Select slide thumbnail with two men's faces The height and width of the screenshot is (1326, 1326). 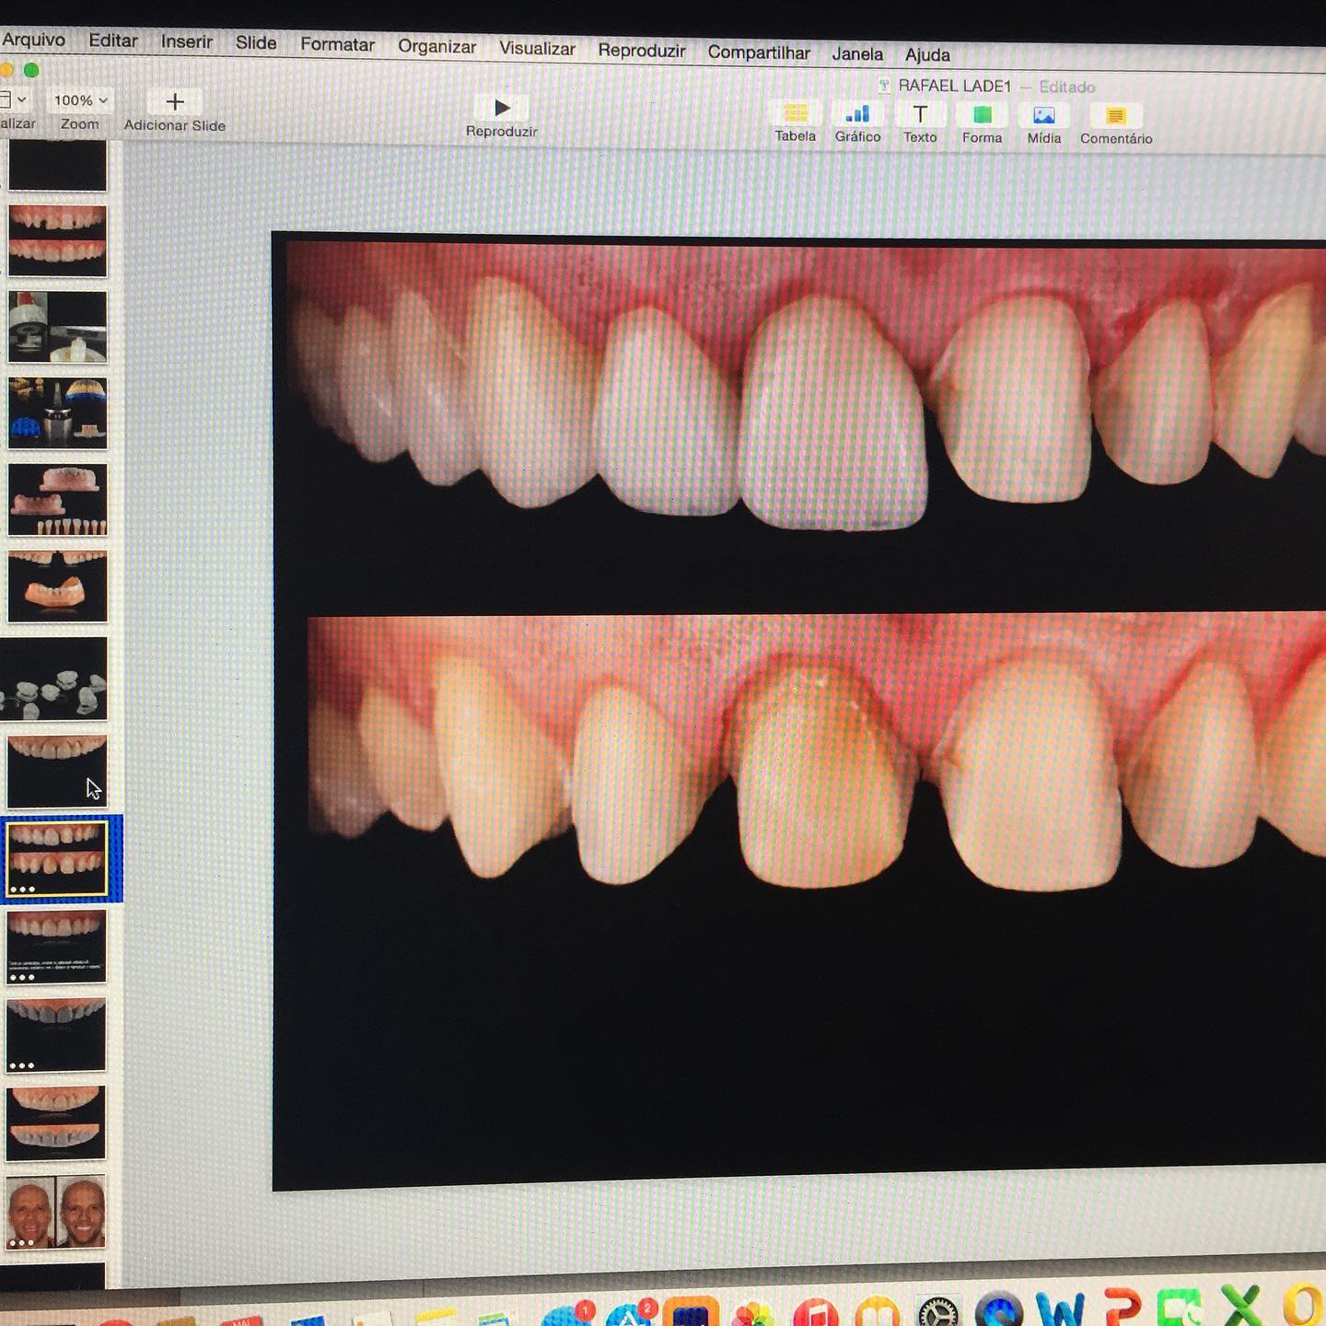pos(56,1211)
